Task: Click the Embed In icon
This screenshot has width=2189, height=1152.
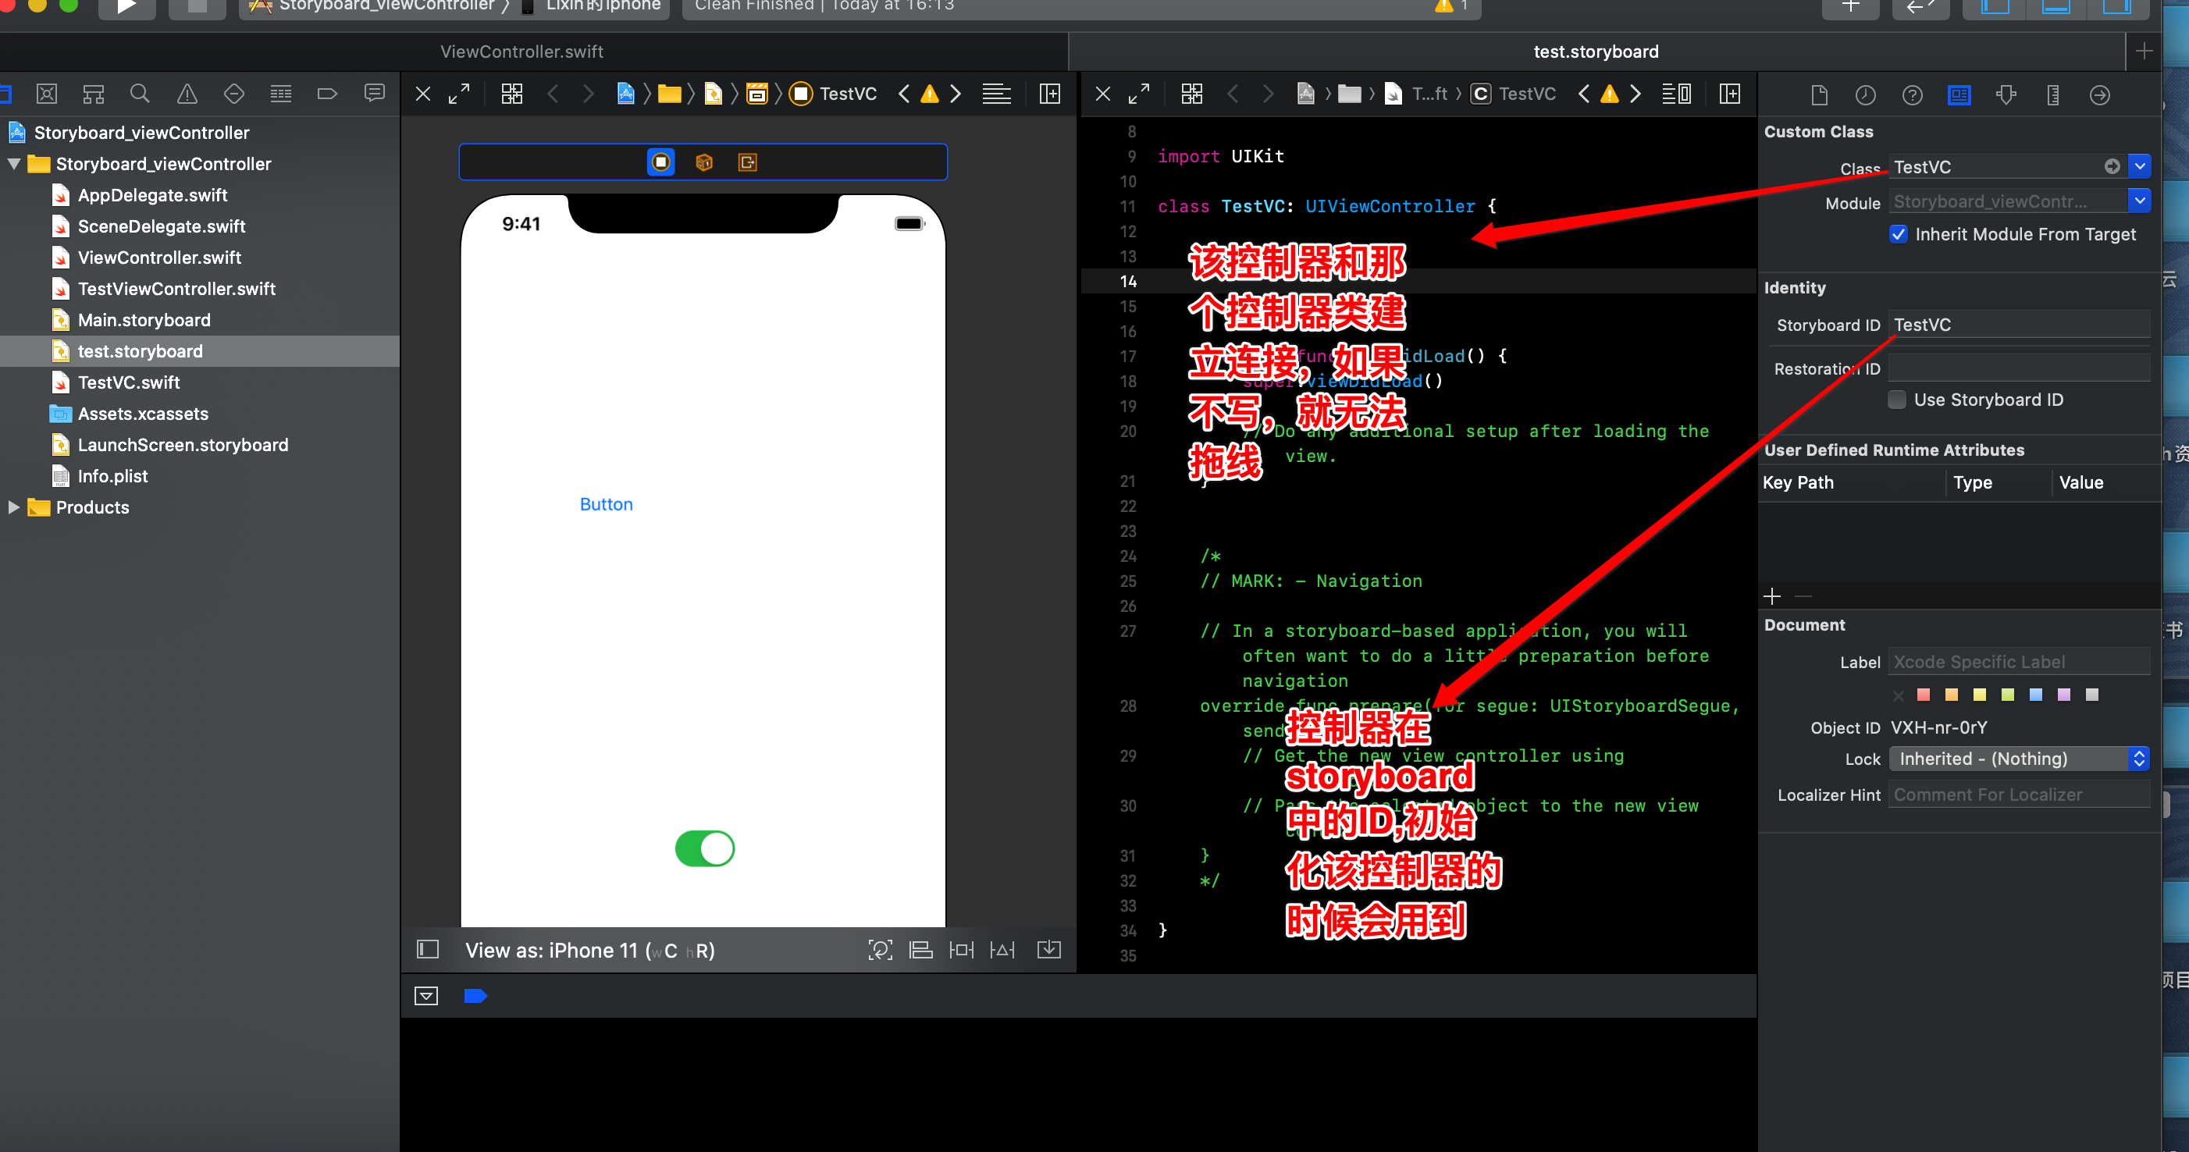Action: click(x=1049, y=950)
